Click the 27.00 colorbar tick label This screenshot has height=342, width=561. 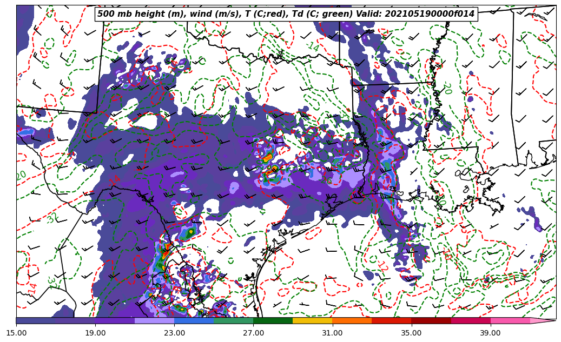point(253,333)
